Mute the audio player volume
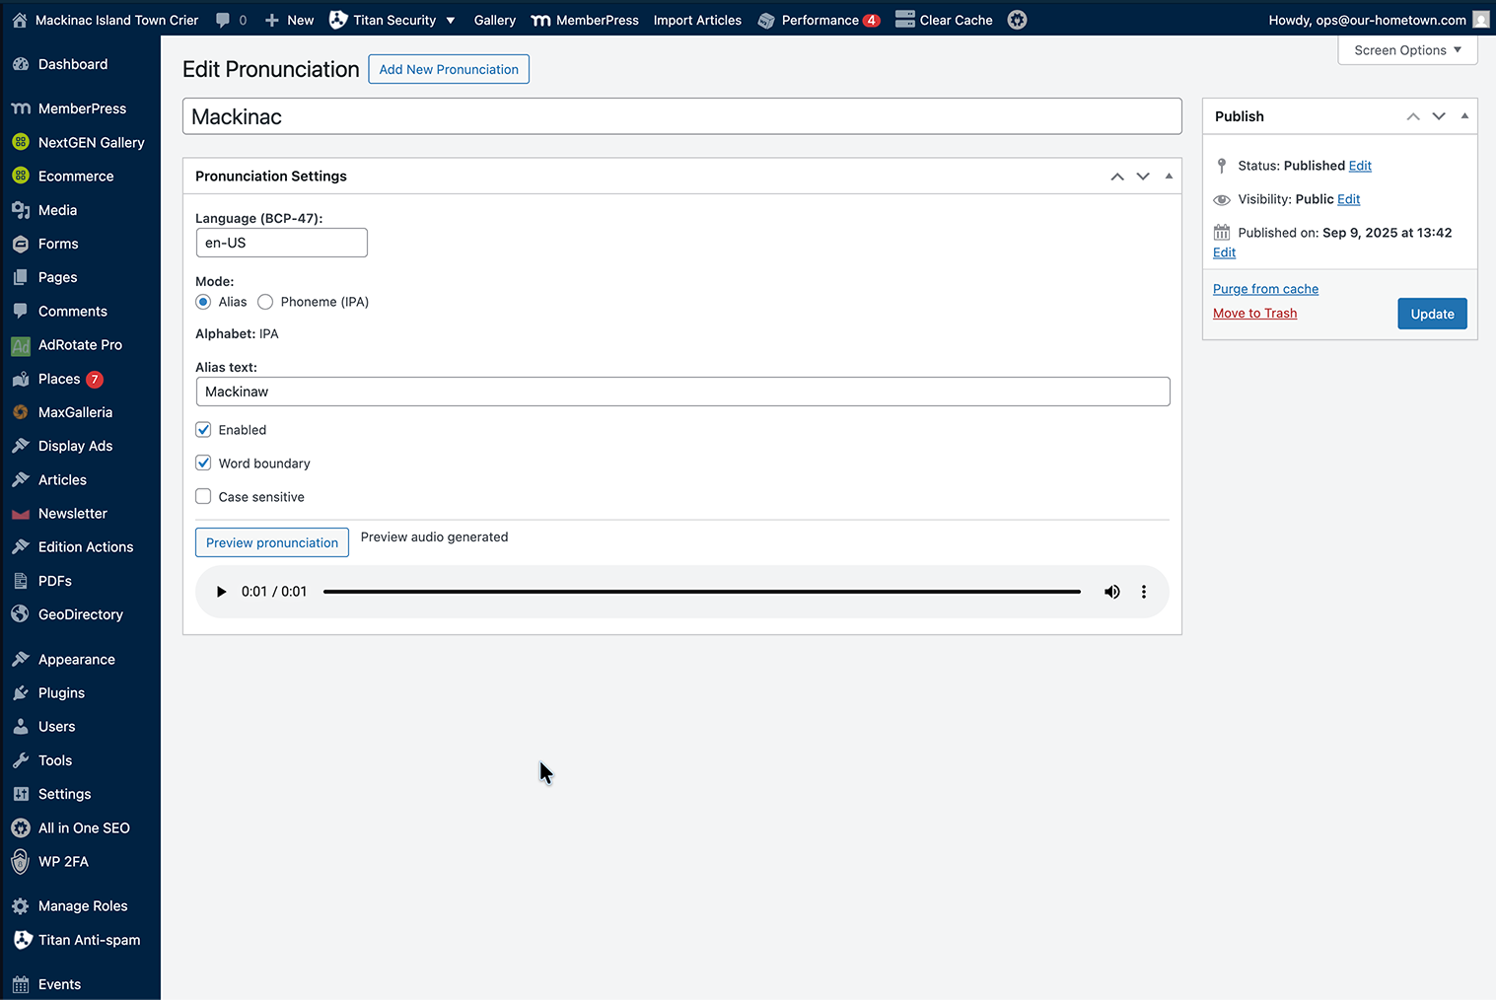Screen dimensions: 1496x1000 coord(1111,591)
